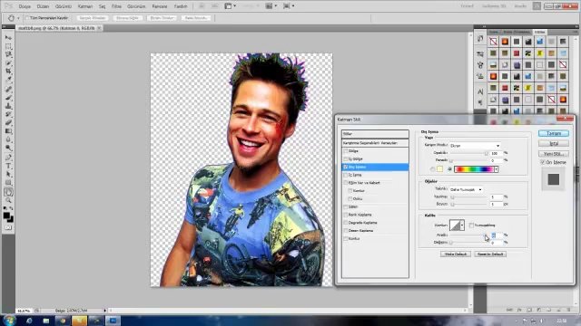Click the Make Default button
Viewport: 581px width, 326px height.
[456, 254]
